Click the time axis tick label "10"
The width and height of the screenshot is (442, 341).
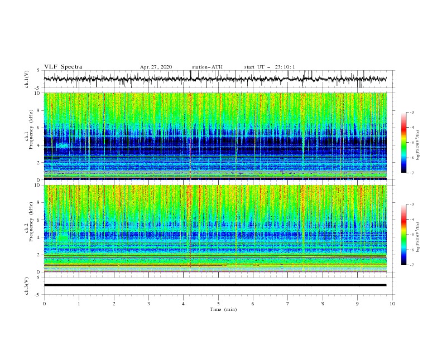(x=392, y=304)
